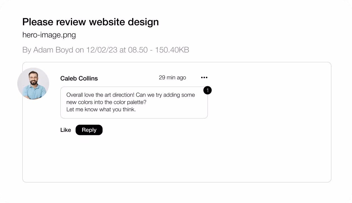Select author name Adam Boyd in byline

click(x=53, y=50)
